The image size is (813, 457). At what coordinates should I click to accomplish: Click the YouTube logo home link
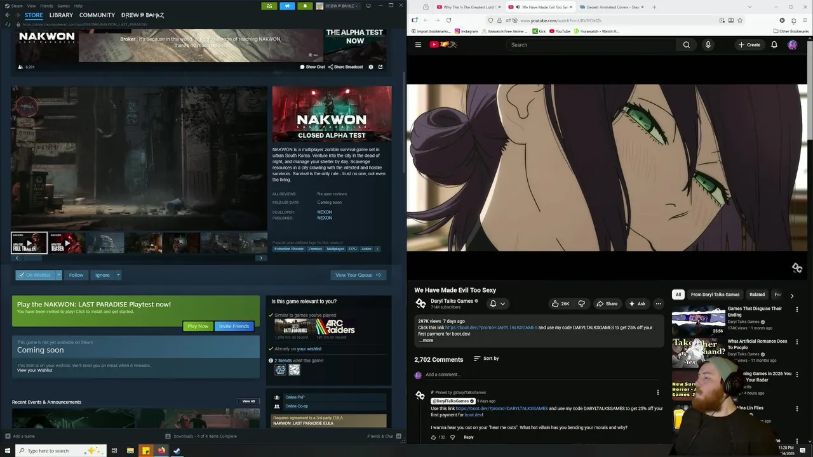(443, 44)
